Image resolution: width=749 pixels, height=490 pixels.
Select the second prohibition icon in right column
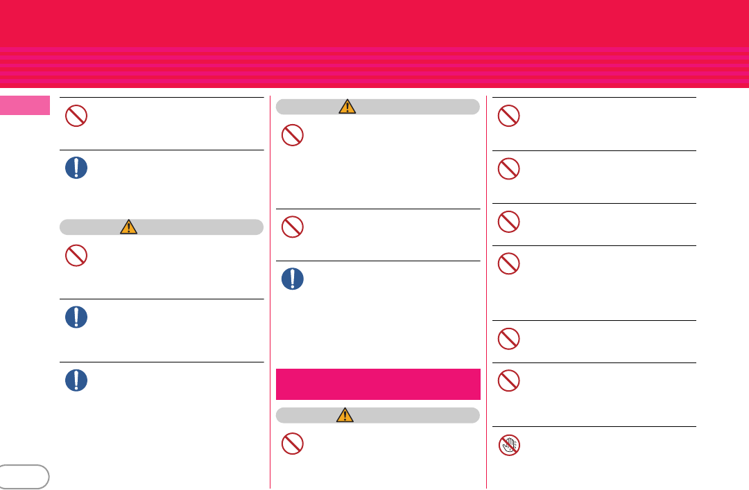[509, 168]
